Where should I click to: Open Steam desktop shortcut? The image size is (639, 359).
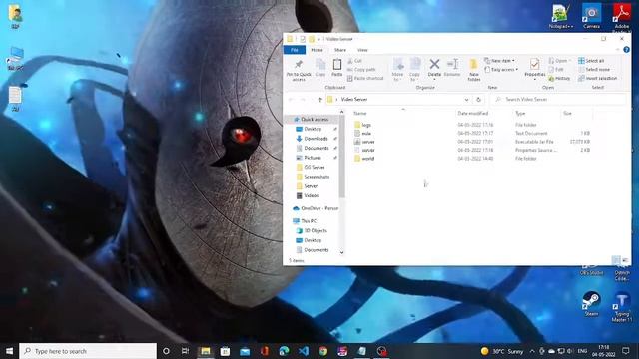click(591, 303)
